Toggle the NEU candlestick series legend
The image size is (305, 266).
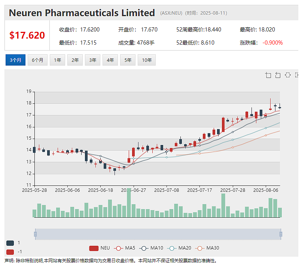click(x=100, y=248)
